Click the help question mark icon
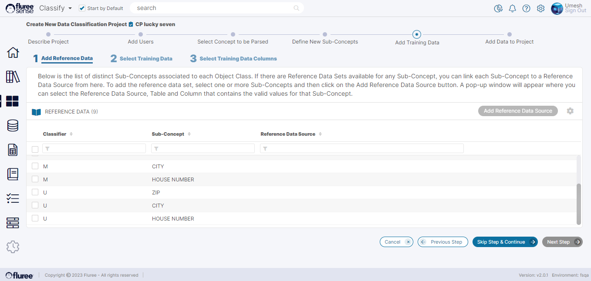The height and width of the screenshot is (281, 591). [526, 9]
